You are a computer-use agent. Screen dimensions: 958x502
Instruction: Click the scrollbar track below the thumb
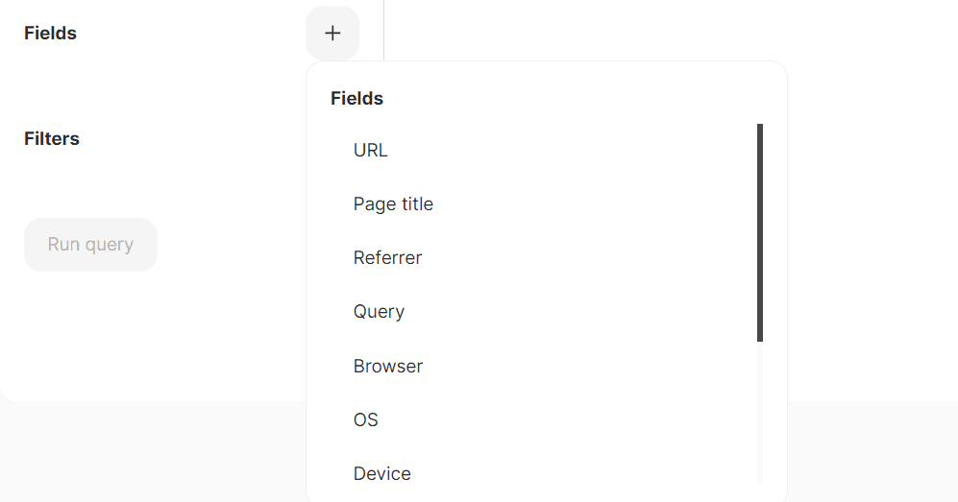[x=760, y=413]
